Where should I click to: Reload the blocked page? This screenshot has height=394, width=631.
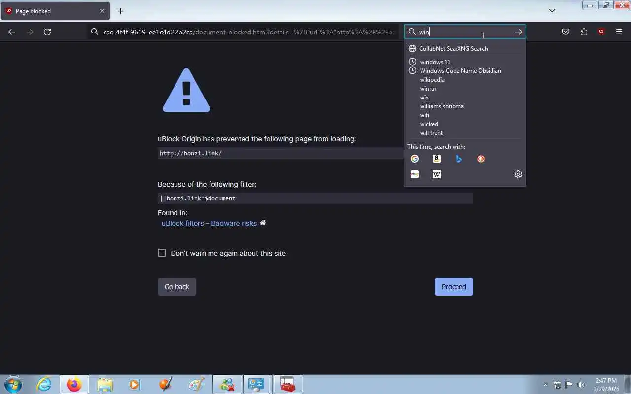coord(47,32)
